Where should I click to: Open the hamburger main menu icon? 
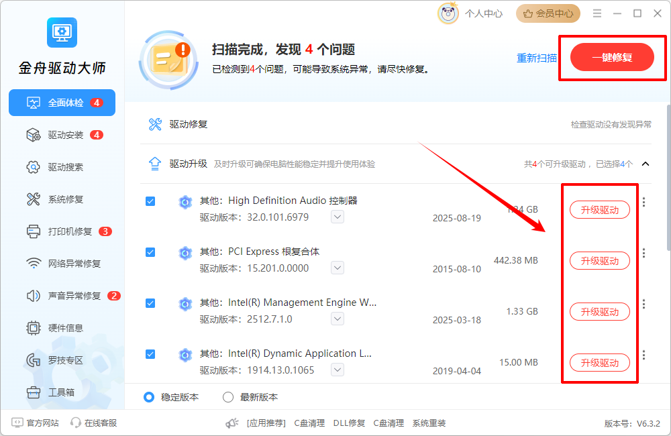tap(597, 13)
